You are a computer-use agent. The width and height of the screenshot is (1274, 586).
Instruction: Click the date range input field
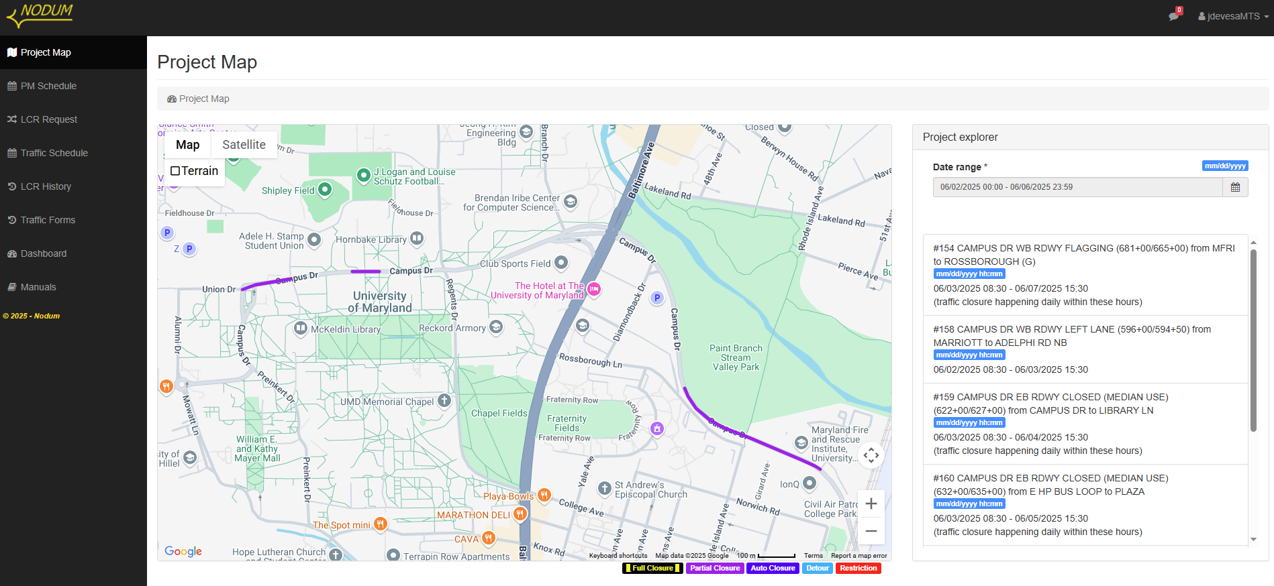pyautogui.click(x=1077, y=187)
